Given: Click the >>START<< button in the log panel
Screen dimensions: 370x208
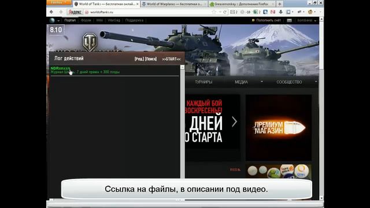Looking at the screenshot, I should 171,59.
